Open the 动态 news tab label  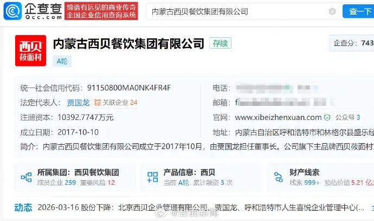[23, 207]
